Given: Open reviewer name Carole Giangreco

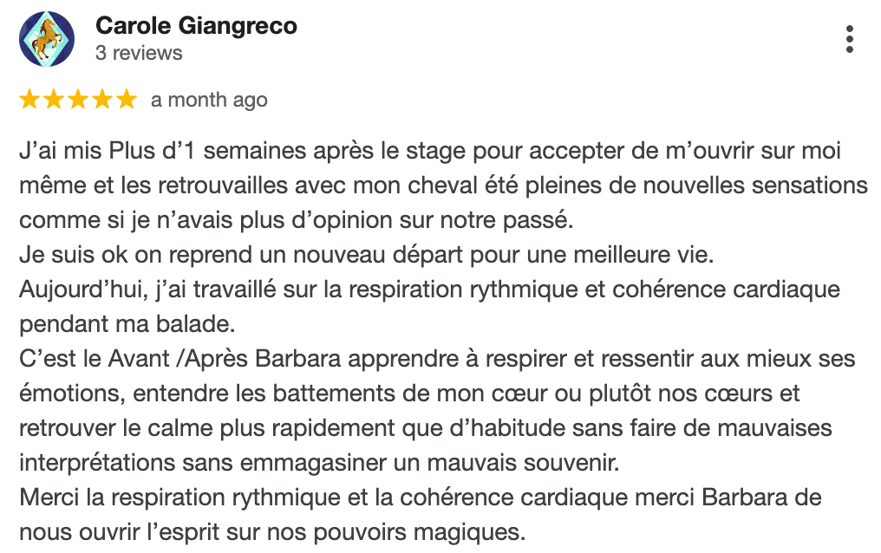Looking at the screenshot, I should tap(196, 26).
